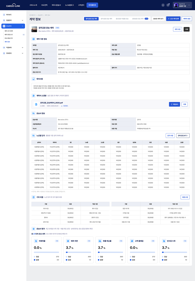Click the contract thumbnail image
Viewport: 195px width, 281px height.
(x=34, y=30)
